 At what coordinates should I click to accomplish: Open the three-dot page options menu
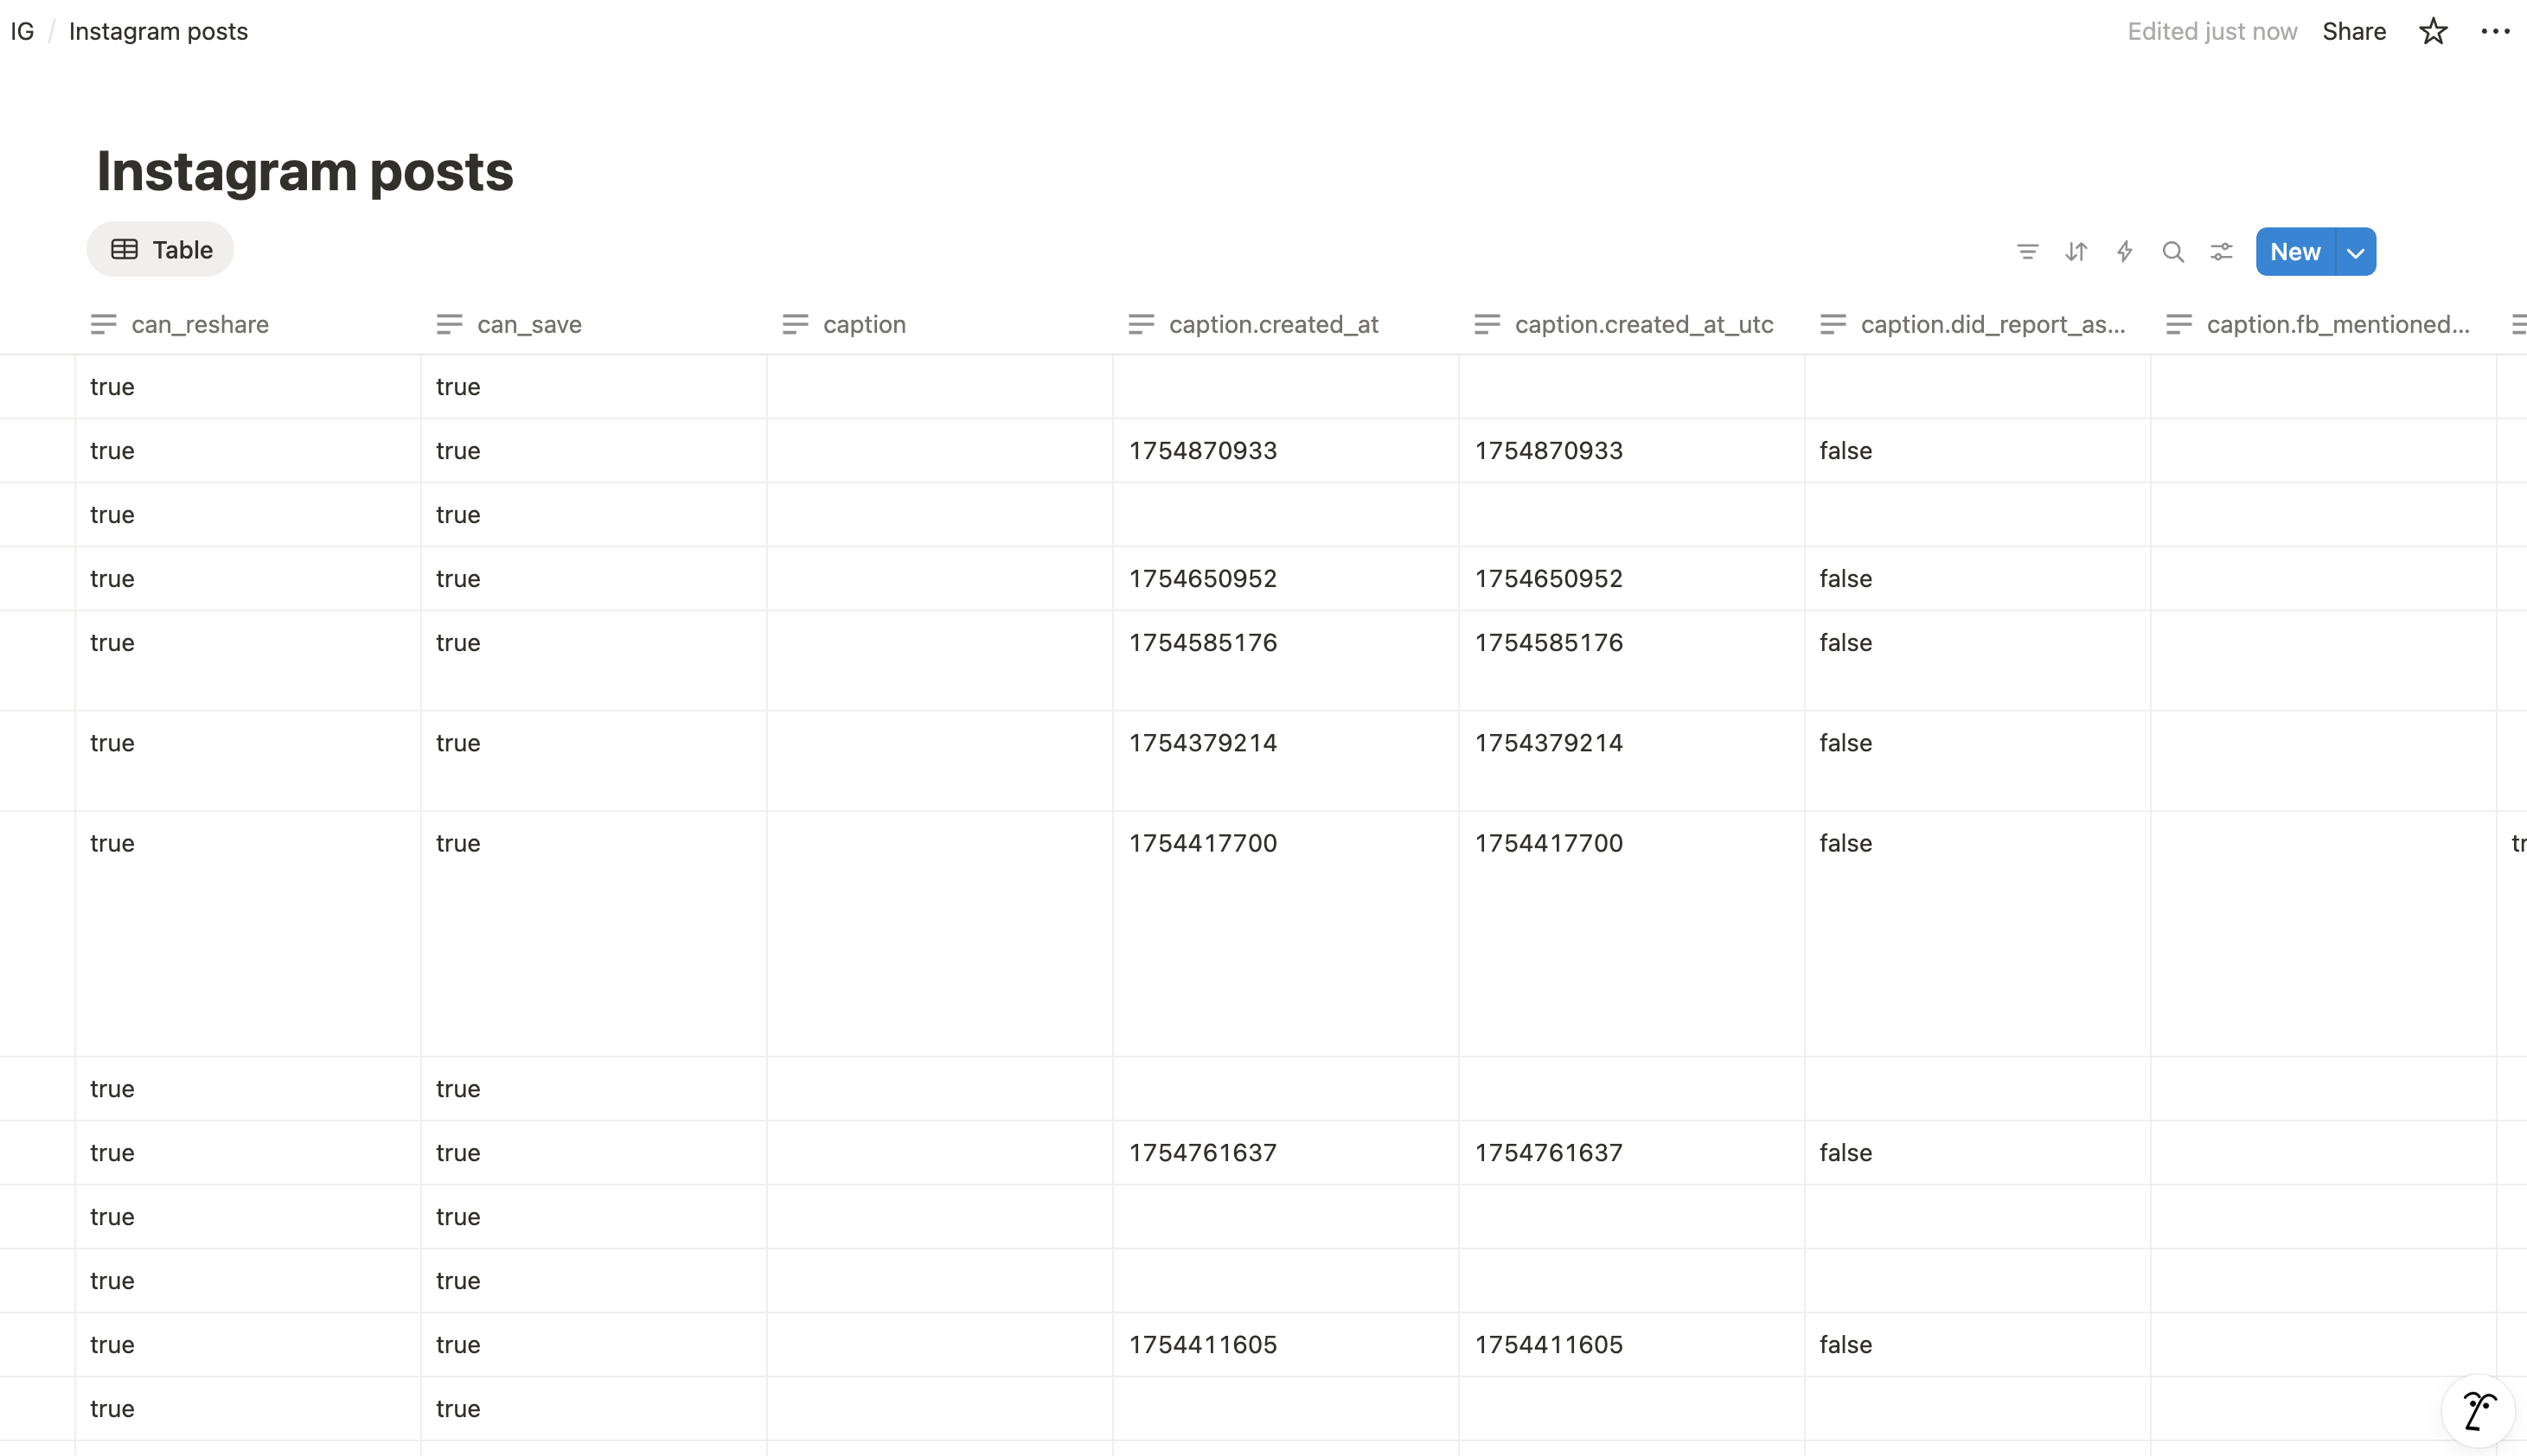coord(2495,31)
